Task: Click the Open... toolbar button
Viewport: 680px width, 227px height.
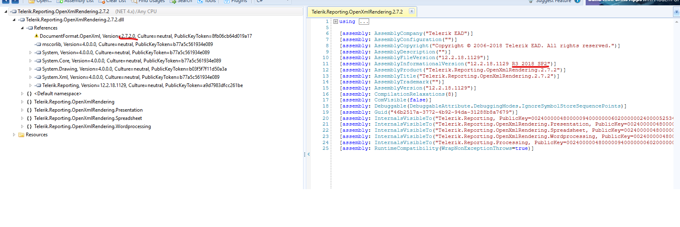Action: [x=40, y=1]
